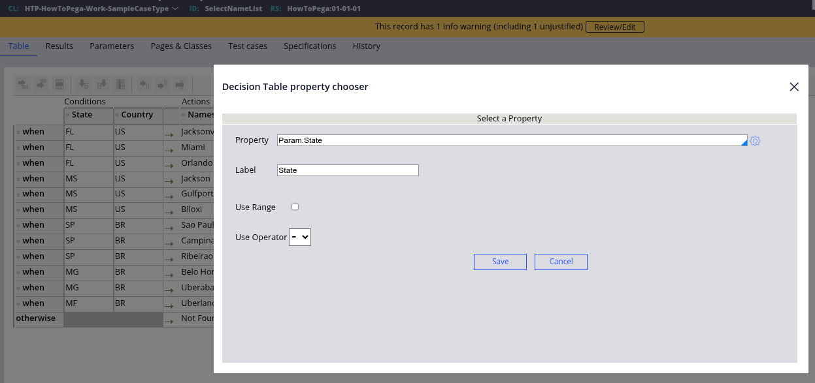
Task: Click the Delete Or toolbar icon
Action: tap(180, 85)
